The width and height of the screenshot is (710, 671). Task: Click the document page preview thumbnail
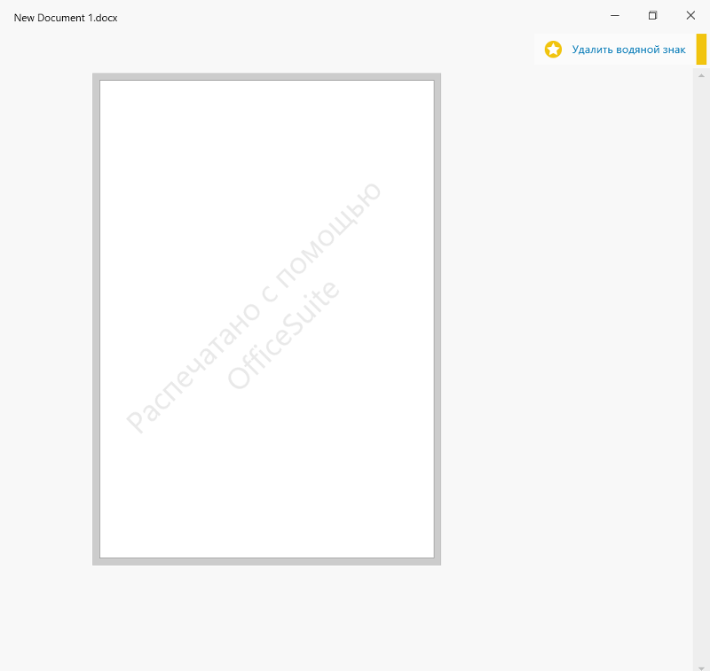point(267,319)
